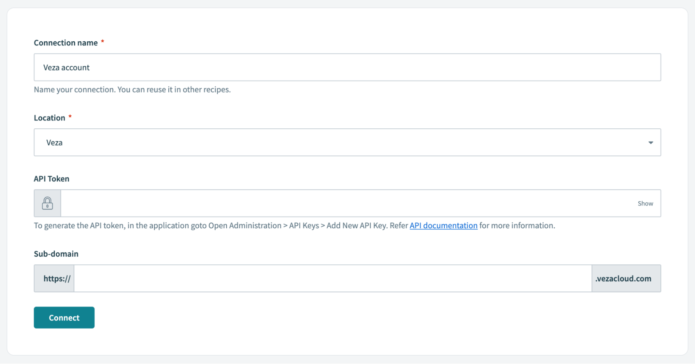This screenshot has height=364, width=695.
Task: Show the hidden API token value
Action: 645,204
